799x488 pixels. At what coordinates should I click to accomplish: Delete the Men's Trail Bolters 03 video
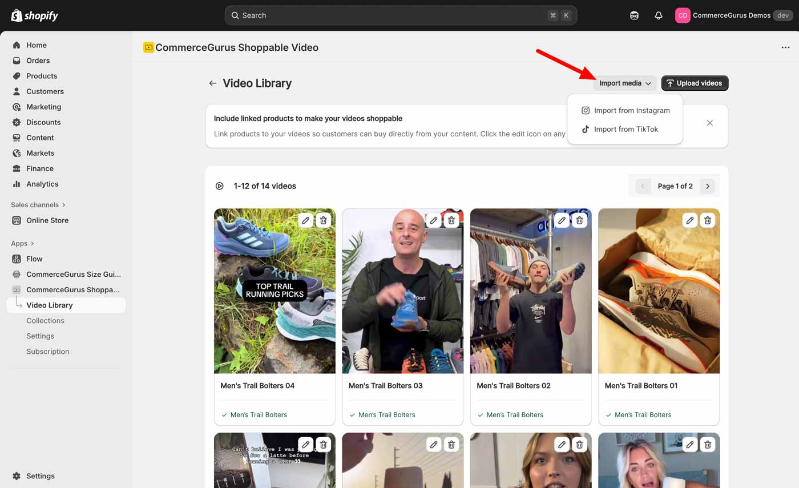coord(451,220)
